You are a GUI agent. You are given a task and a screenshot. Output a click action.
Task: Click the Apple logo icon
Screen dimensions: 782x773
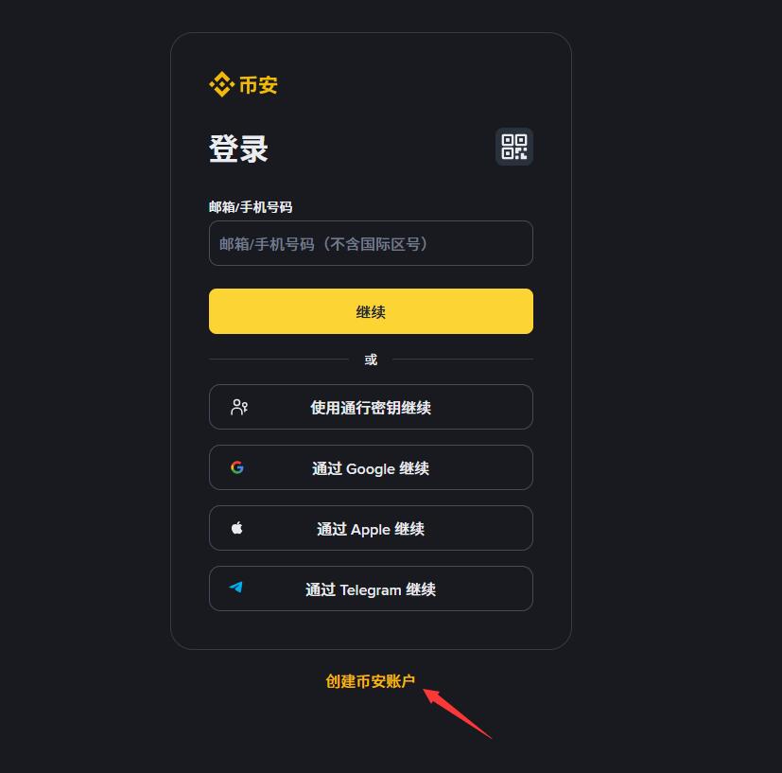(237, 528)
